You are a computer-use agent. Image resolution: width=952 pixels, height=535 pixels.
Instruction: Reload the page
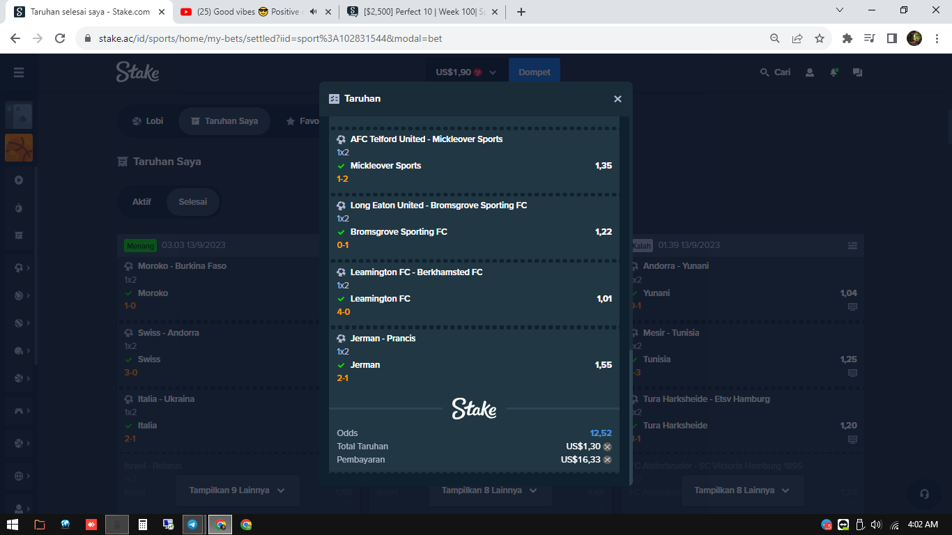pos(60,39)
